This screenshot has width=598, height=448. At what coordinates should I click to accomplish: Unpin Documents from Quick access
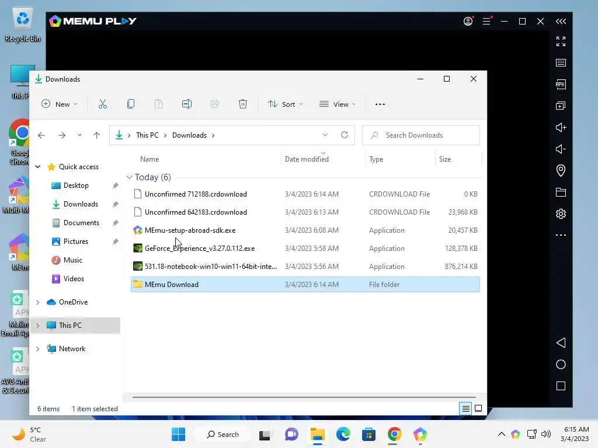(x=115, y=223)
